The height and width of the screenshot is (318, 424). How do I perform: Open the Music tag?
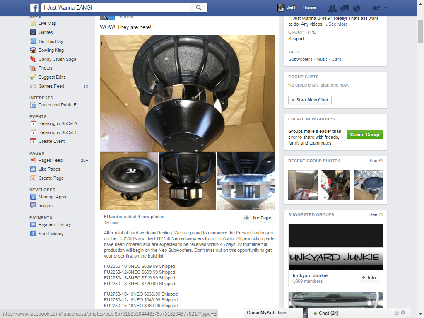click(x=322, y=59)
